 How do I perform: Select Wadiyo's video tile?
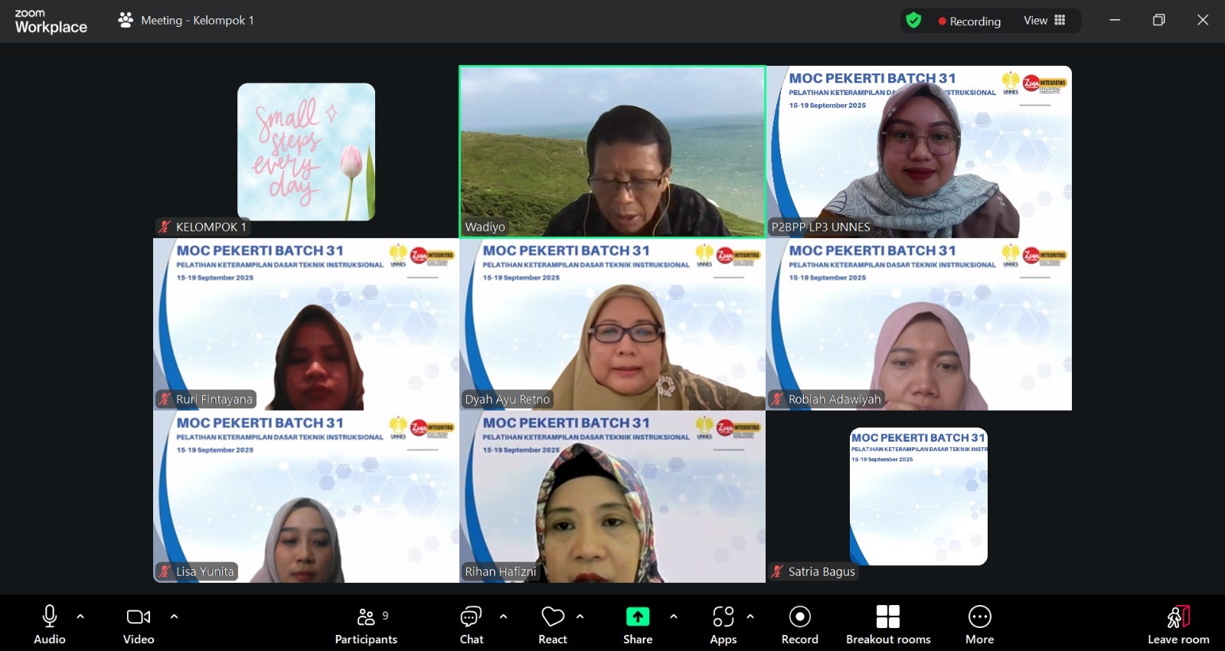coord(612,151)
